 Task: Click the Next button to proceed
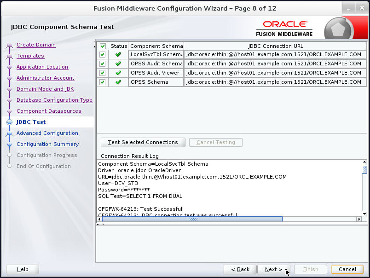click(x=272, y=269)
